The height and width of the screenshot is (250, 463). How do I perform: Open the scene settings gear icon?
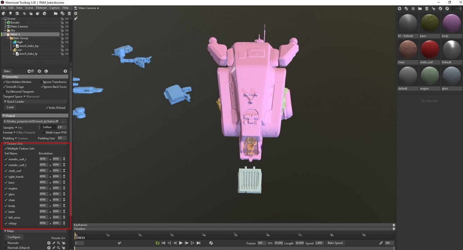(76, 13)
